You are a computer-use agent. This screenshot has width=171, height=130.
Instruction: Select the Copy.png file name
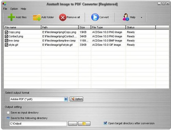14,32
